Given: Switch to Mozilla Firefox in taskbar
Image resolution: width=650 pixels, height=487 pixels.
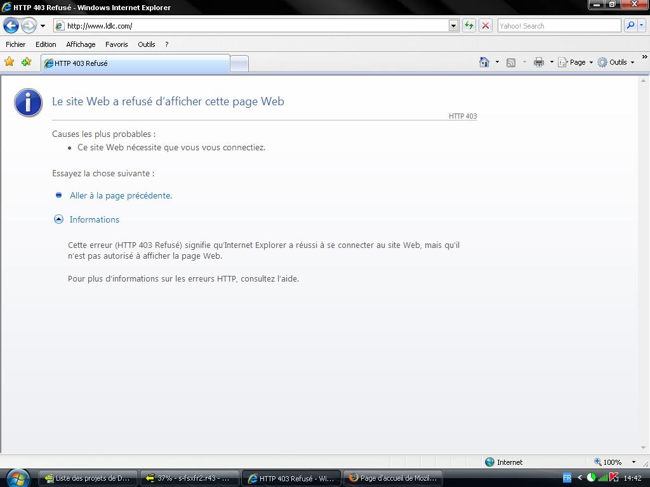Looking at the screenshot, I should (392, 478).
